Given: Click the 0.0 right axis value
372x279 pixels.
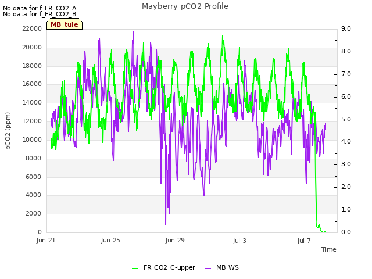Looking at the screenshot, I should 346,232.
